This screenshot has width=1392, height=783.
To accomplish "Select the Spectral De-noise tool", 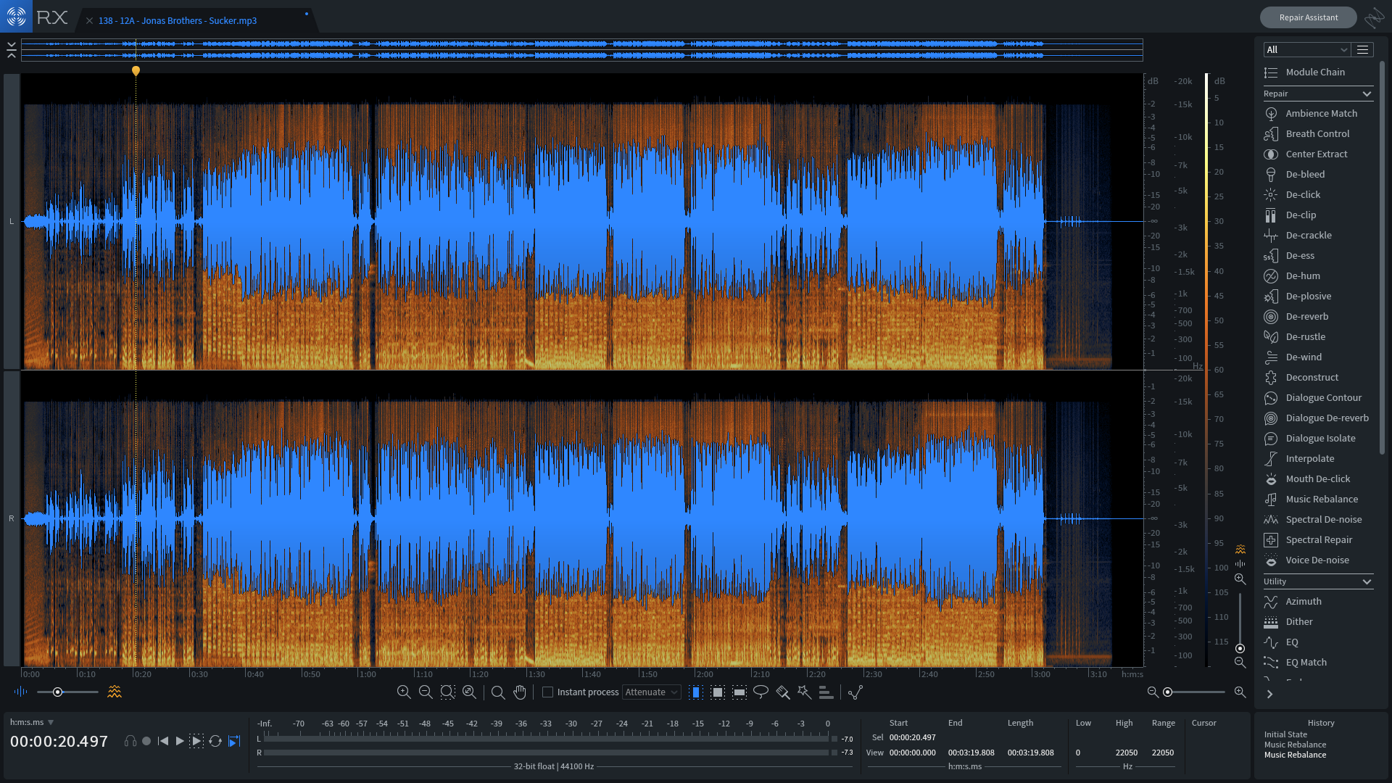I will coord(1323,519).
